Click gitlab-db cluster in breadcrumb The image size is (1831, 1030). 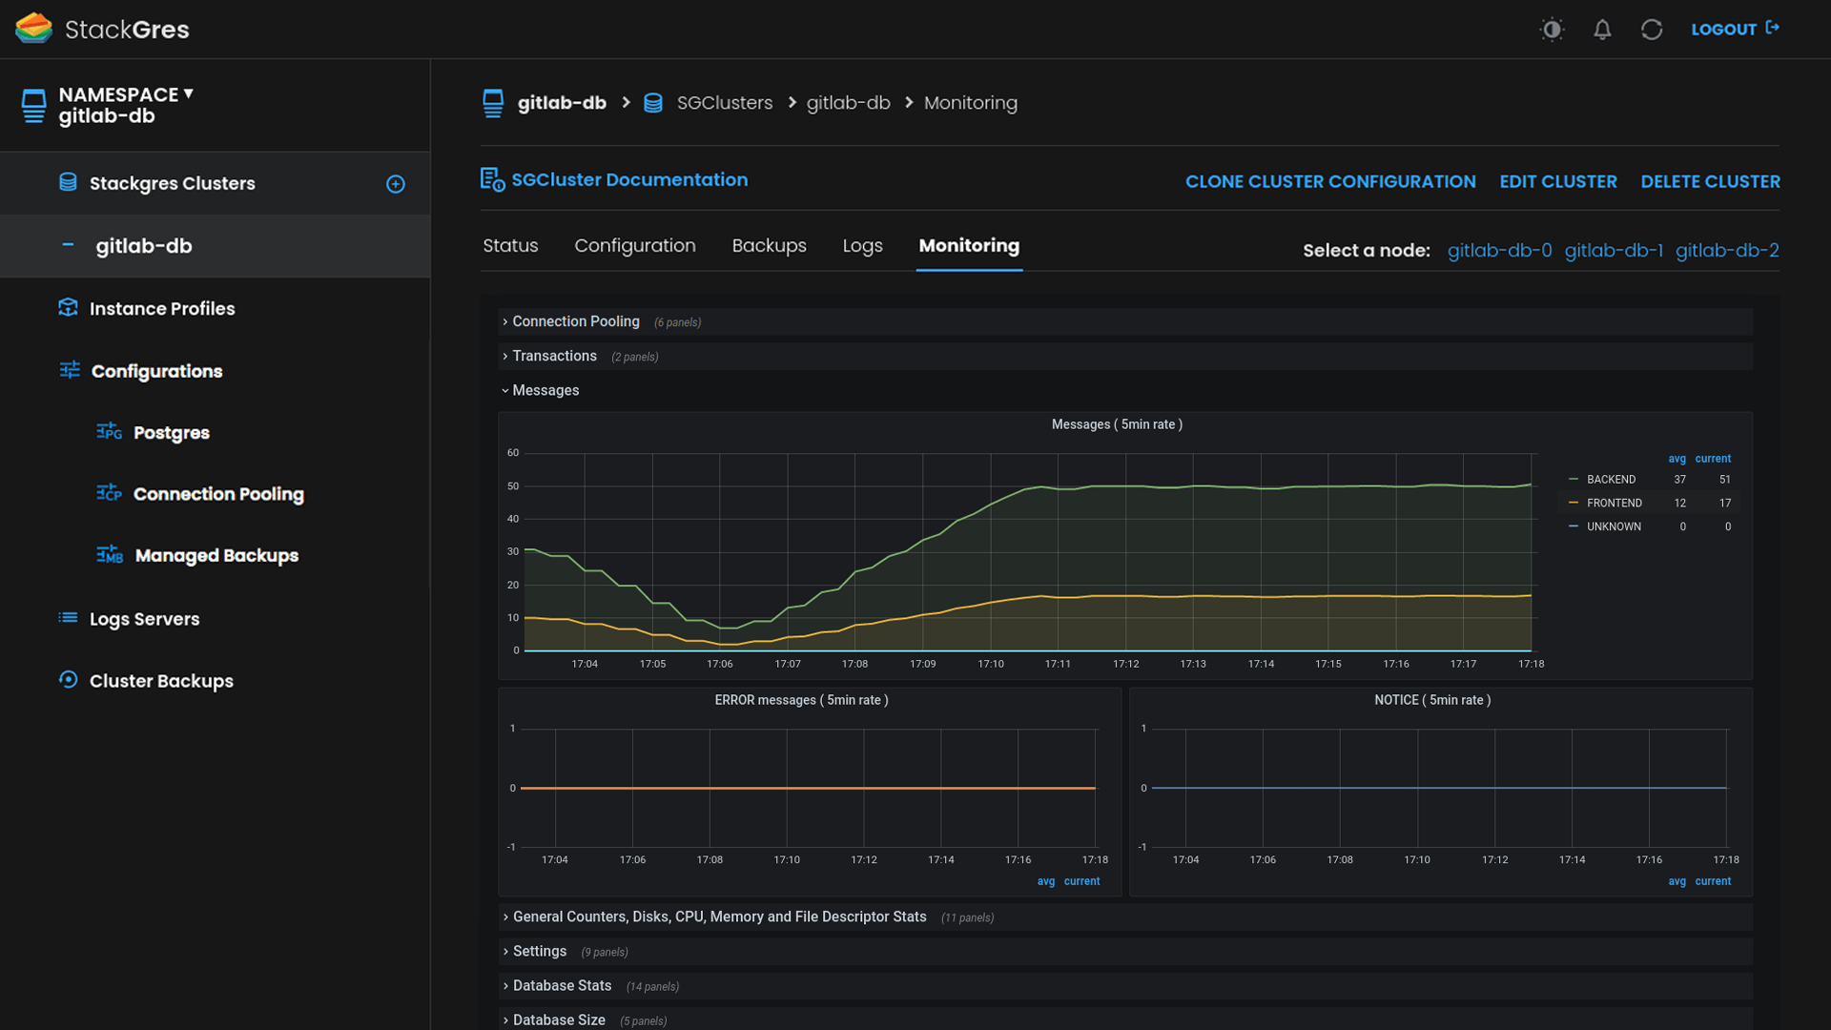pos(849,103)
